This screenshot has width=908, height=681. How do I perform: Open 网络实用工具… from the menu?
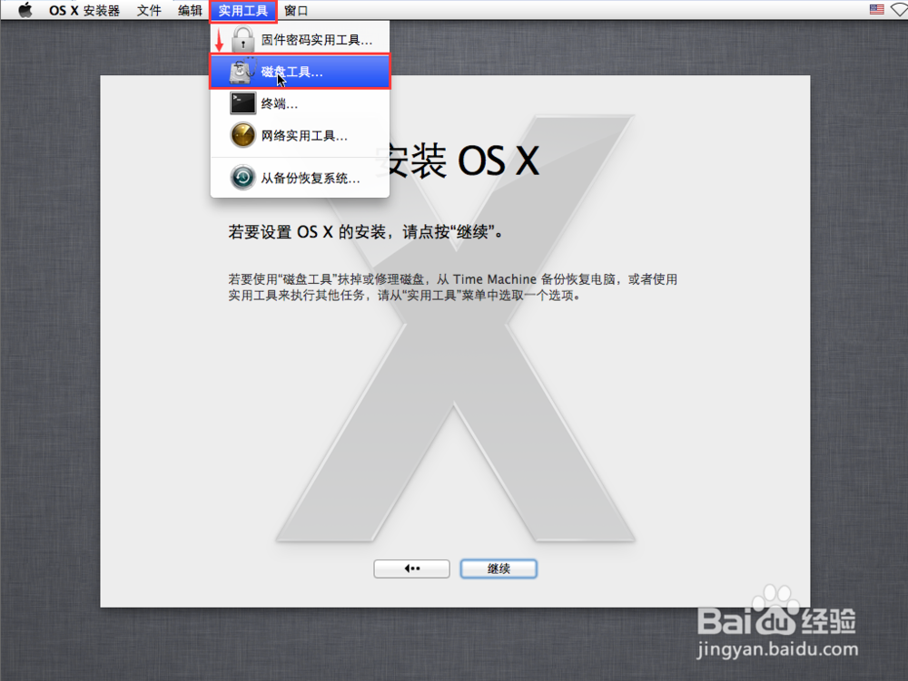[x=300, y=136]
